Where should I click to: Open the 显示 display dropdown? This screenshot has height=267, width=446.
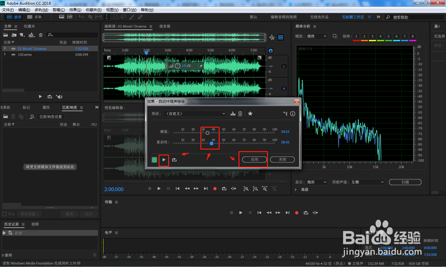[317, 182]
